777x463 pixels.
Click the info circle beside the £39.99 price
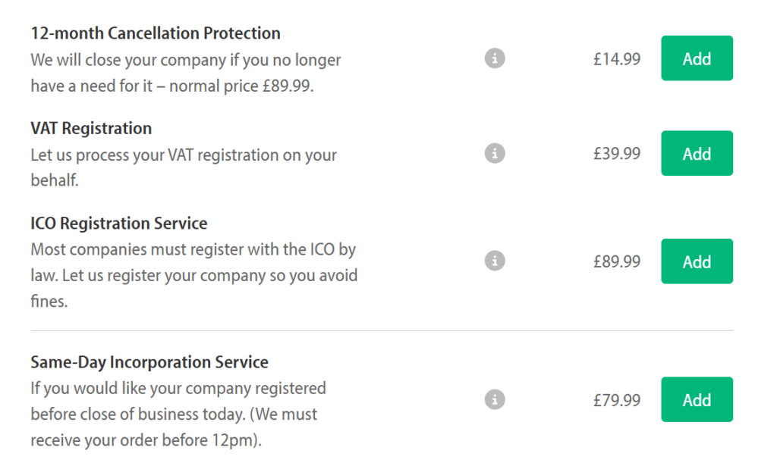coord(494,153)
